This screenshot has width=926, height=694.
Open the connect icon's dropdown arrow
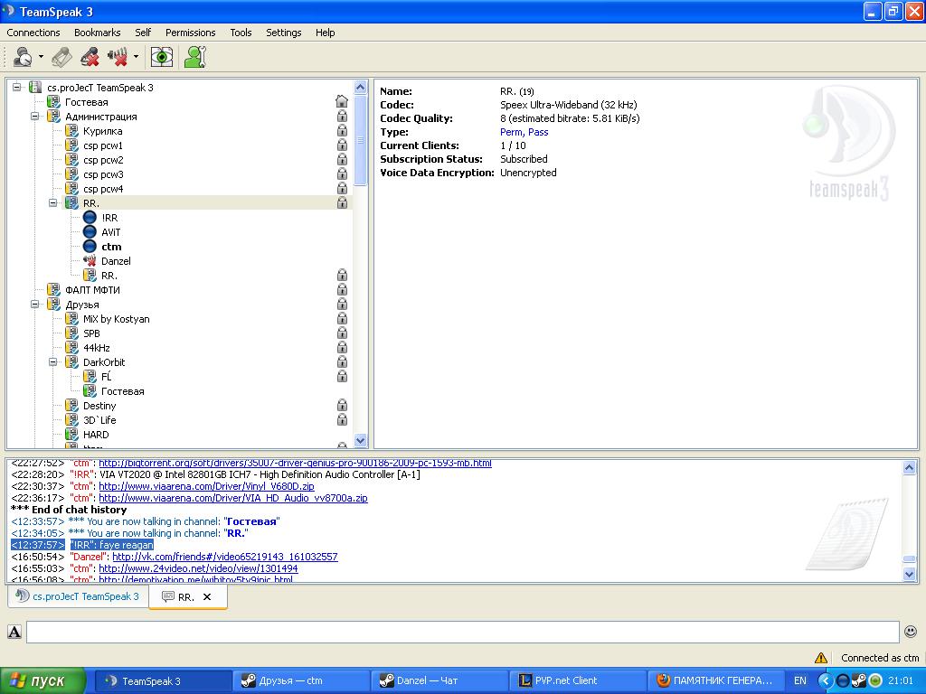(x=41, y=57)
